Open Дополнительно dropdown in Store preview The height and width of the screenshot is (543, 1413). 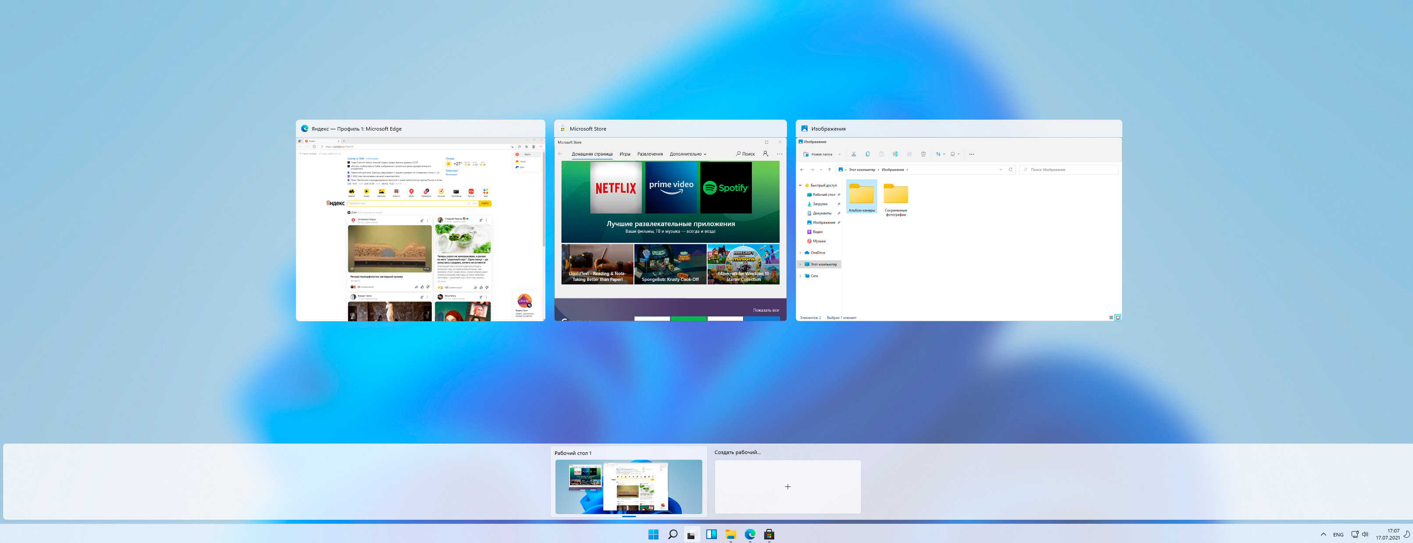pos(688,154)
